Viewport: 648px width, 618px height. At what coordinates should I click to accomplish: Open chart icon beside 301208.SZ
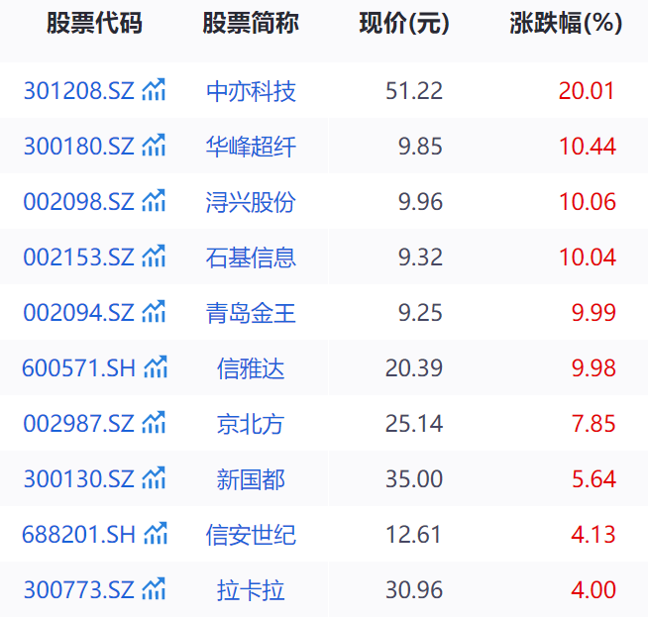click(x=154, y=90)
